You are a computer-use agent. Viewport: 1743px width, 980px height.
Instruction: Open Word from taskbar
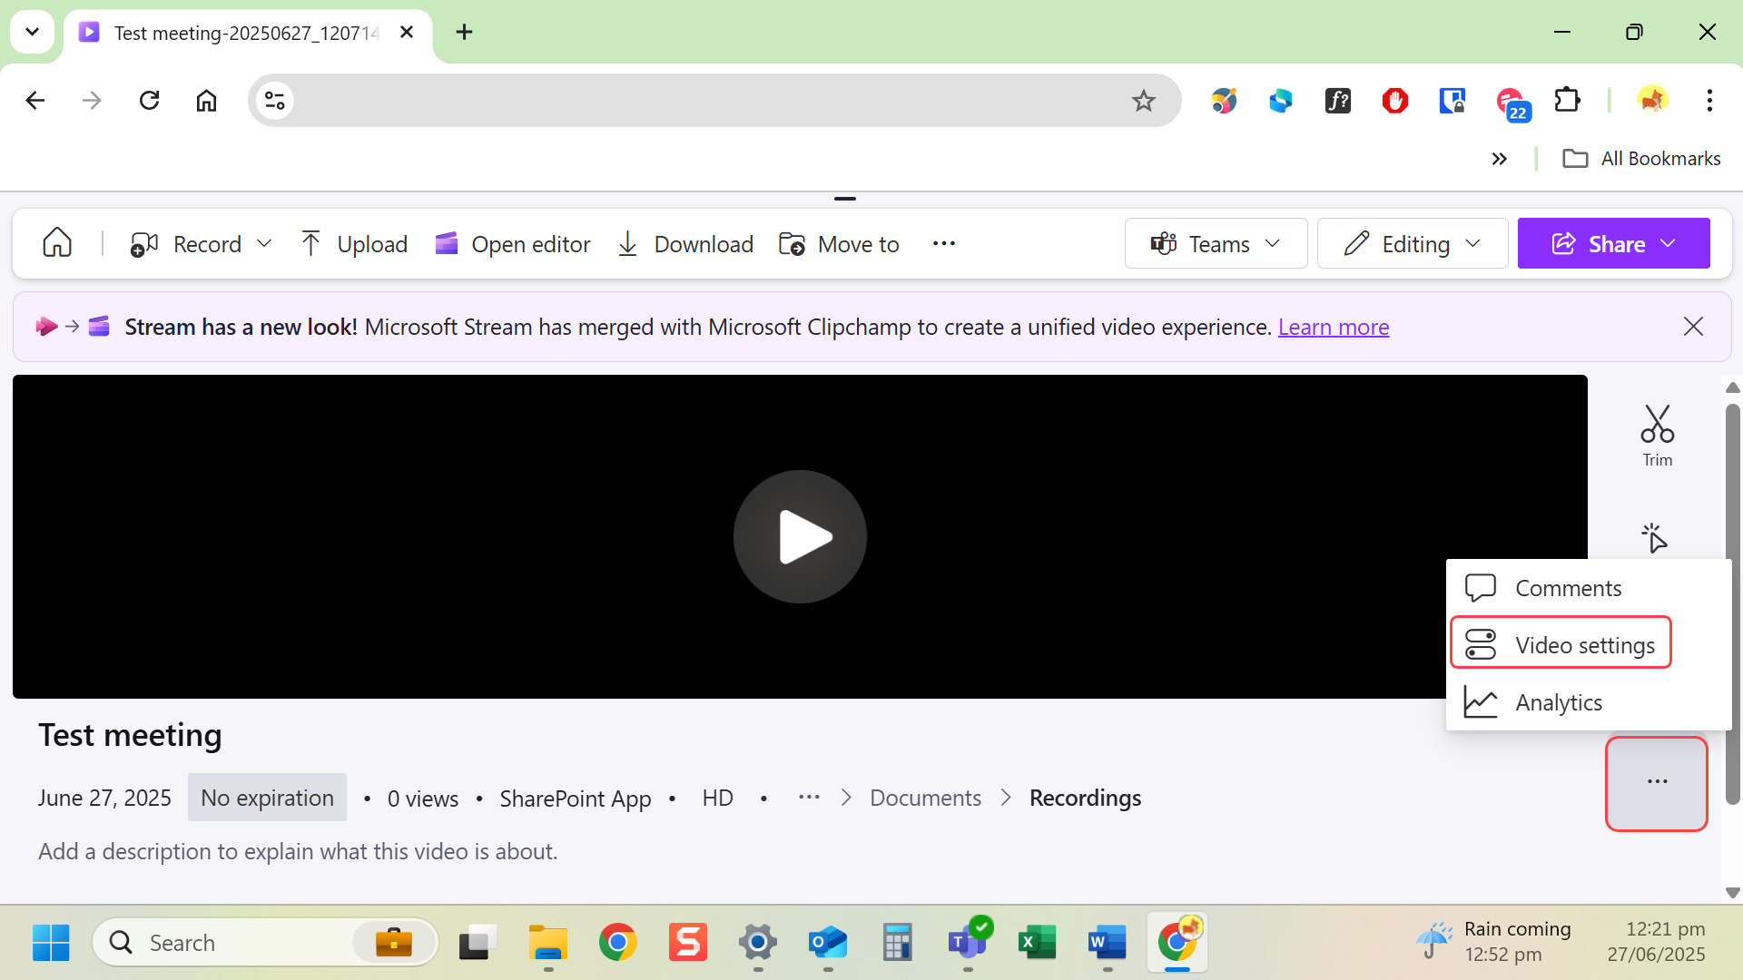1108,943
